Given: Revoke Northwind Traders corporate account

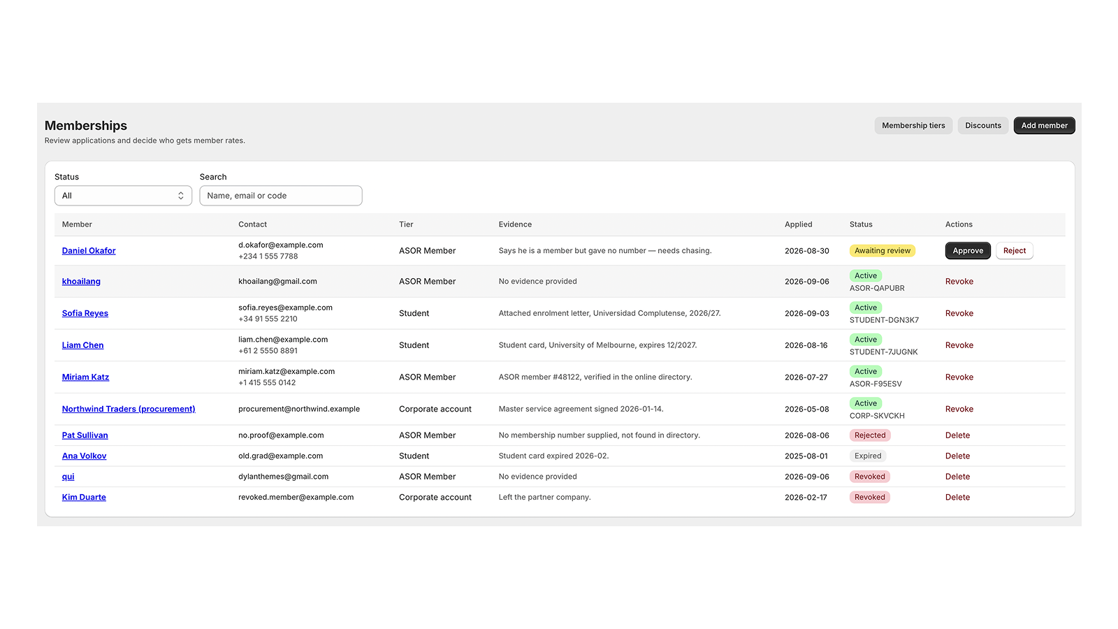Looking at the screenshot, I should pyautogui.click(x=959, y=410).
